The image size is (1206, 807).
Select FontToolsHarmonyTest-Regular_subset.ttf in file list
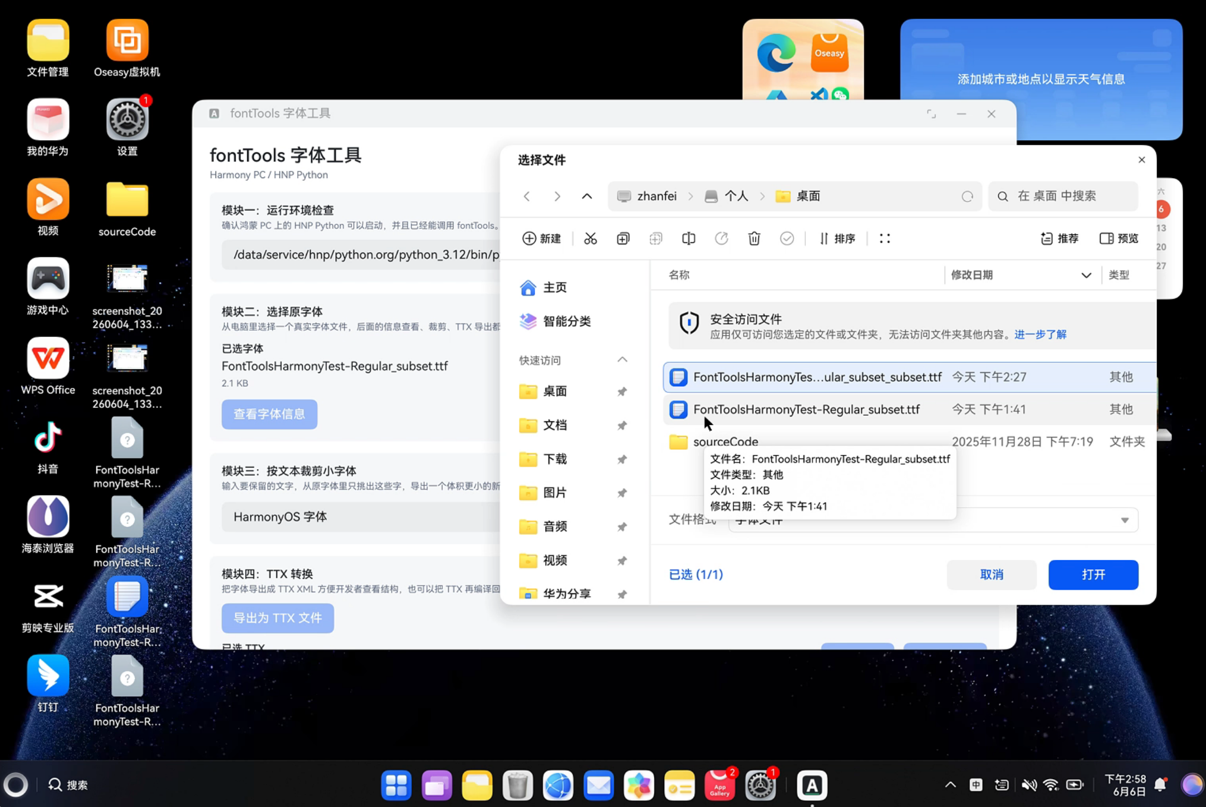(x=909, y=410)
